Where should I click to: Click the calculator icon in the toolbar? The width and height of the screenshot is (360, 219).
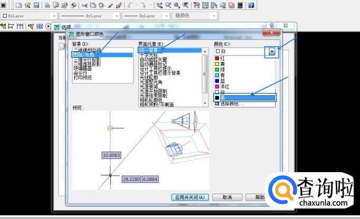tap(240, 5)
